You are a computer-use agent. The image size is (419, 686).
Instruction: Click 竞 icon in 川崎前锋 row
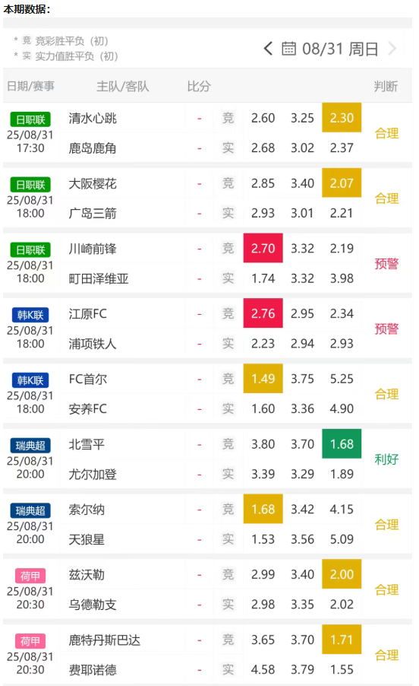pyautogui.click(x=228, y=248)
